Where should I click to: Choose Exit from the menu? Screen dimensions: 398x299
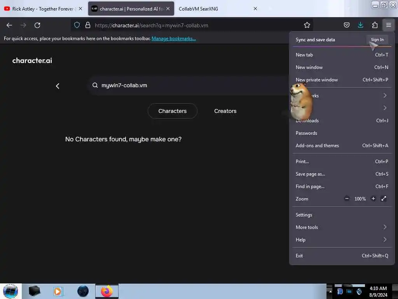pyautogui.click(x=342, y=256)
